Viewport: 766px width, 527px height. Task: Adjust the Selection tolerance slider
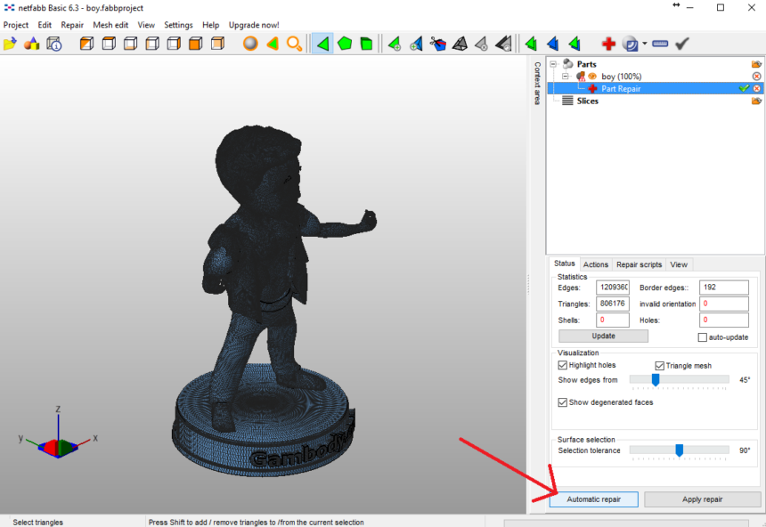point(679,450)
